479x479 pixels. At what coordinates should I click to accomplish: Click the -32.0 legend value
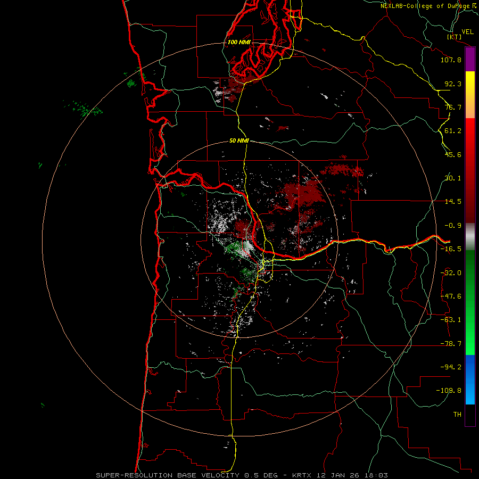[x=451, y=273]
